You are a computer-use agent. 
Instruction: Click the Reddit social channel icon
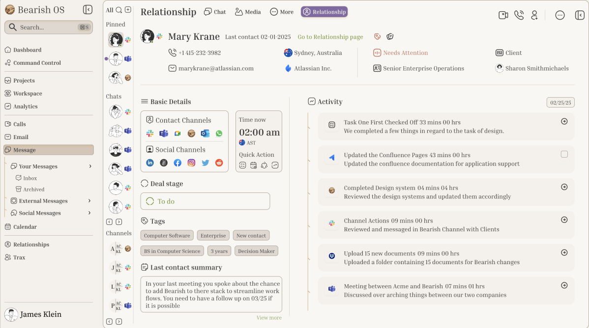coord(219,163)
